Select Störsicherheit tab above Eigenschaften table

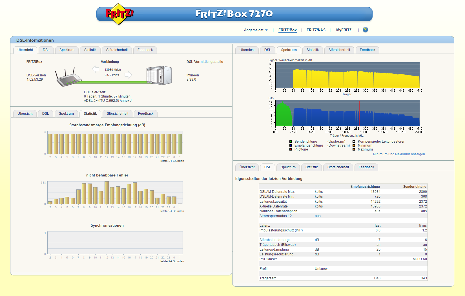click(x=338, y=167)
